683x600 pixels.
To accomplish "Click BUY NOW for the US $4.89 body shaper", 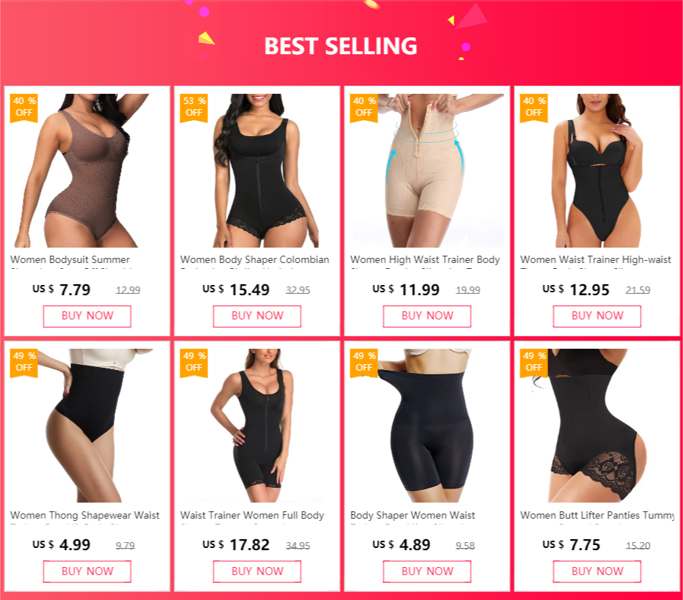I will click(x=427, y=571).
